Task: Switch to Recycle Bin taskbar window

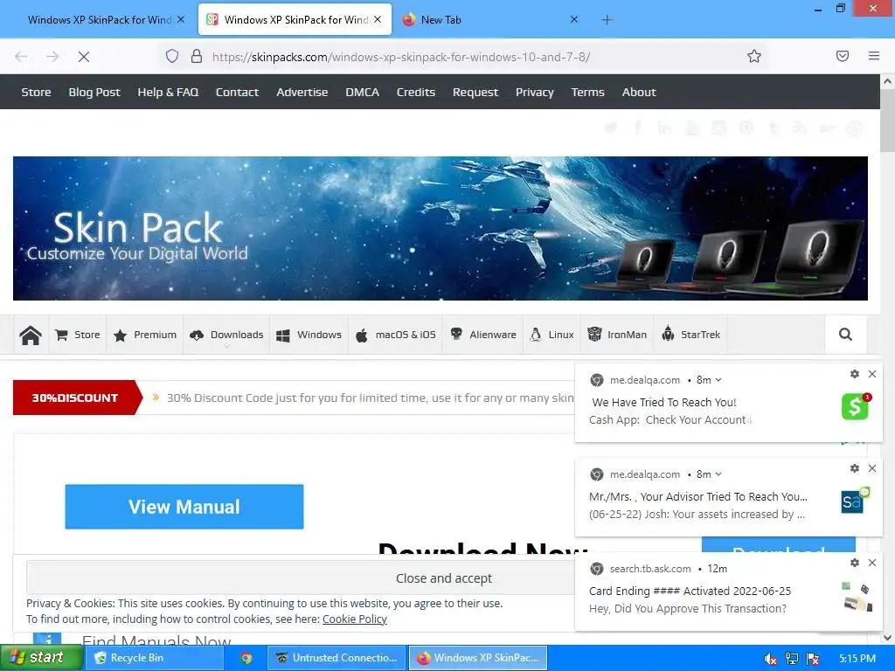Action: (154, 658)
